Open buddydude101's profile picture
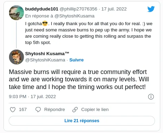 (16, 13)
